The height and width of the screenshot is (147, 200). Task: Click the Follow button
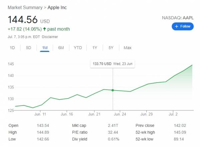click(183, 26)
